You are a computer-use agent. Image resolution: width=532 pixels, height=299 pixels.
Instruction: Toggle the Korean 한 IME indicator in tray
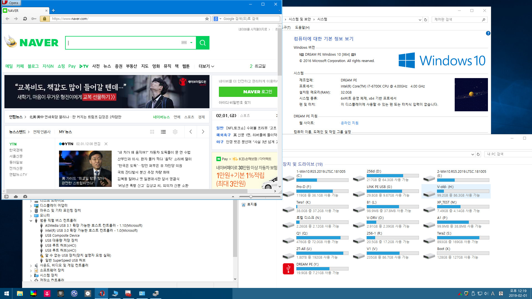[501, 293]
